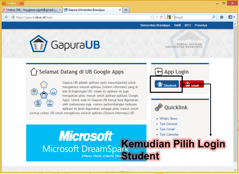Click the 'Quicklink' heading text
Viewport: 239px width, 174px height.
pos(176,107)
